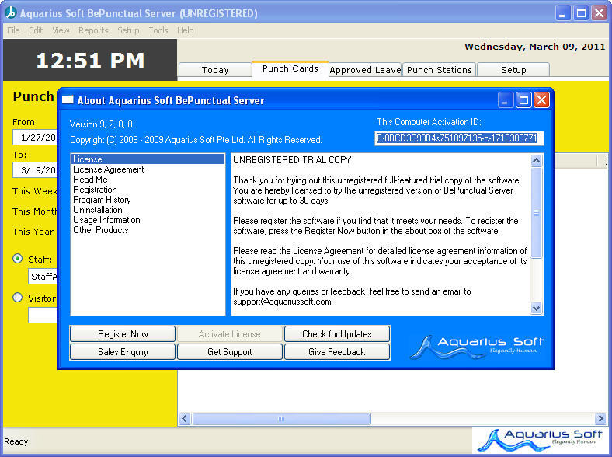Click the Check for Updates button

(337, 334)
